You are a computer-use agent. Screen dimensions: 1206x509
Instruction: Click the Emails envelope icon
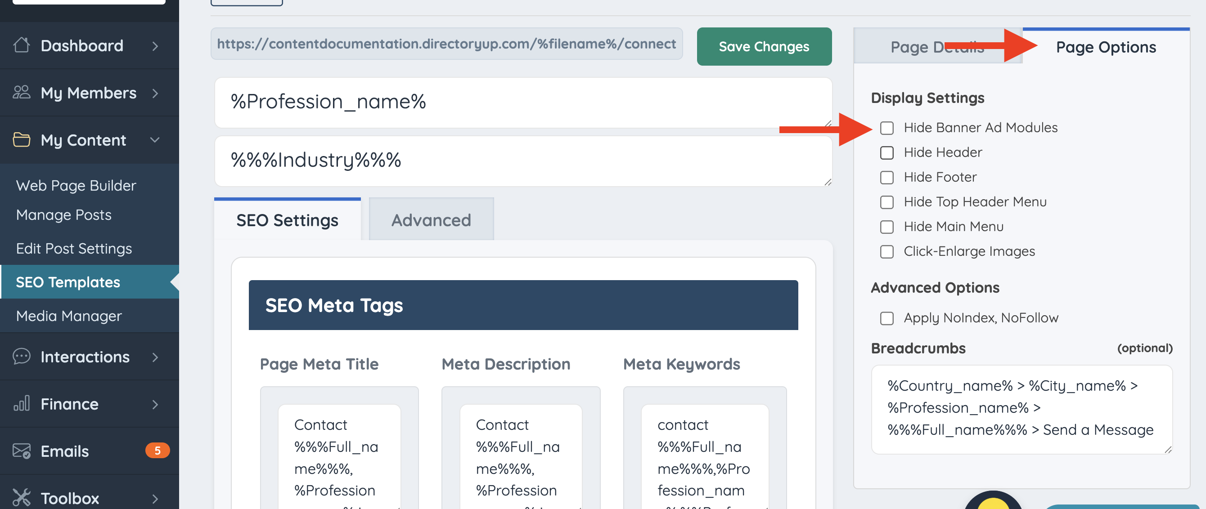[x=22, y=451]
